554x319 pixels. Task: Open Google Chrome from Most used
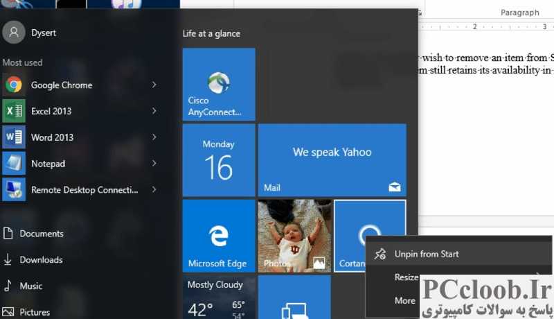(80, 85)
